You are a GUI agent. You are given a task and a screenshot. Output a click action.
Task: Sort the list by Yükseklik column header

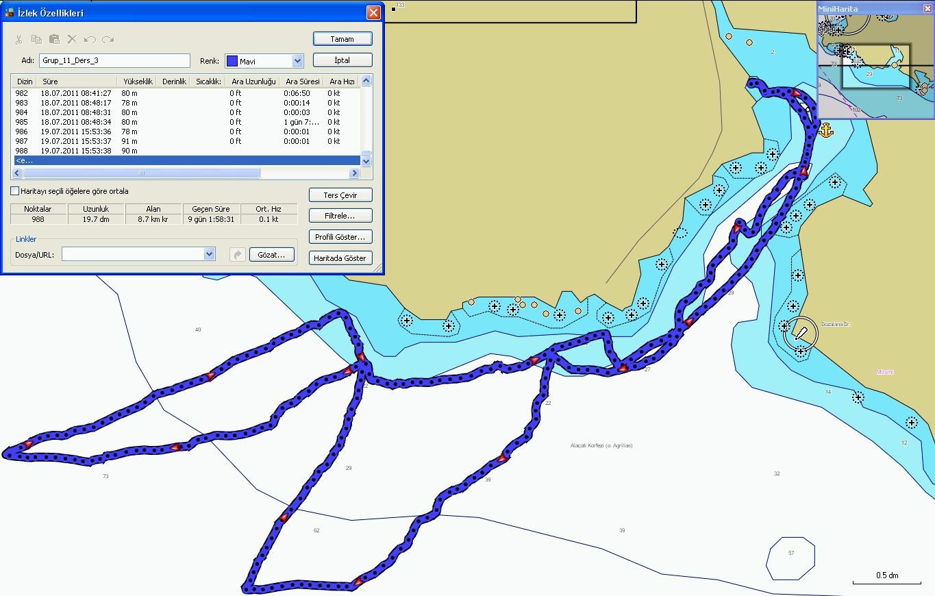click(x=138, y=82)
